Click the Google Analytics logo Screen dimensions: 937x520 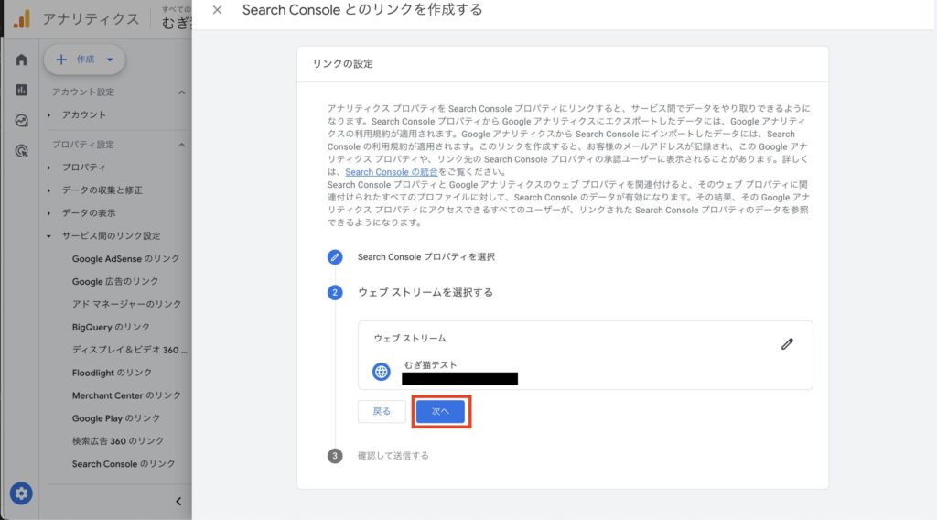(22, 19)
